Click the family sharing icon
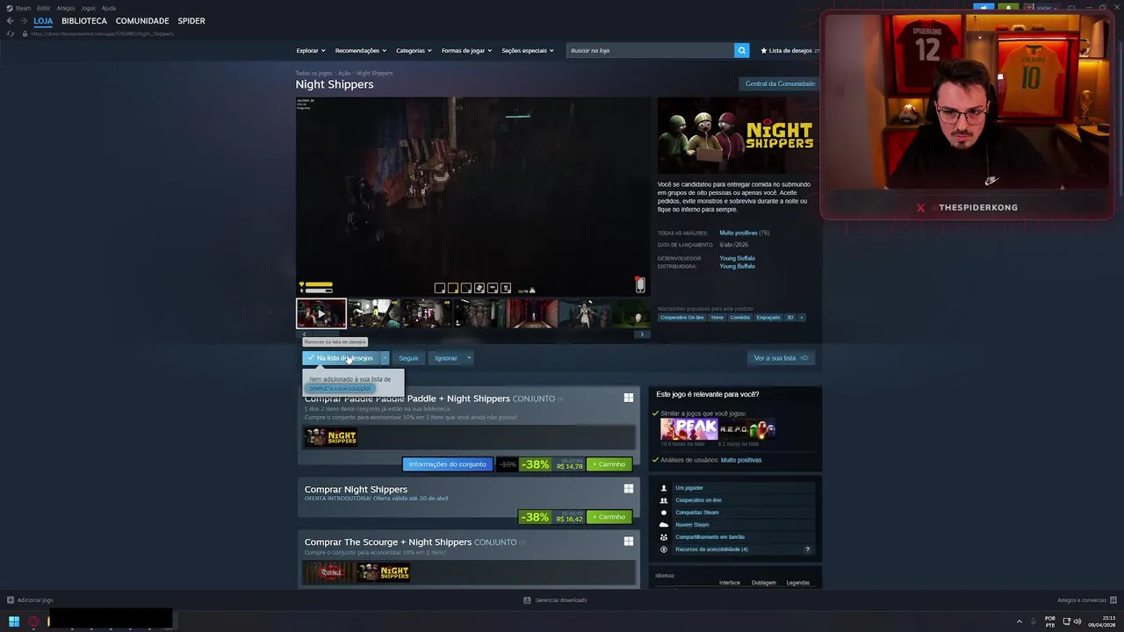The image size is (1124, 632). (664, 536)
